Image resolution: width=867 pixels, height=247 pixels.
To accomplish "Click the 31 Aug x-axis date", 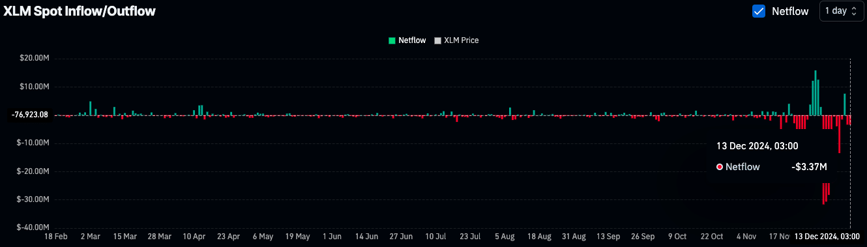I will 574,236.
